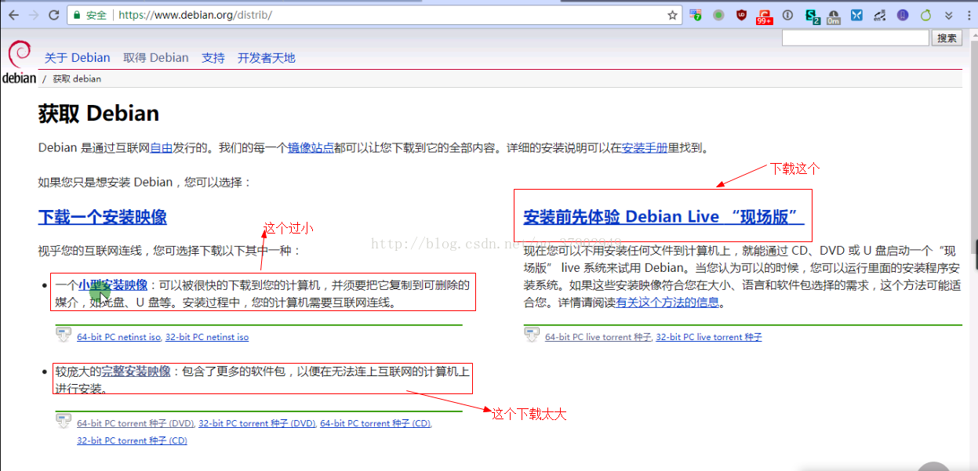Image resolution: width=978 pixels, height=471 pixels.
Task: Open the uBlock Origin shield extension
Action: tap(741, 15)
